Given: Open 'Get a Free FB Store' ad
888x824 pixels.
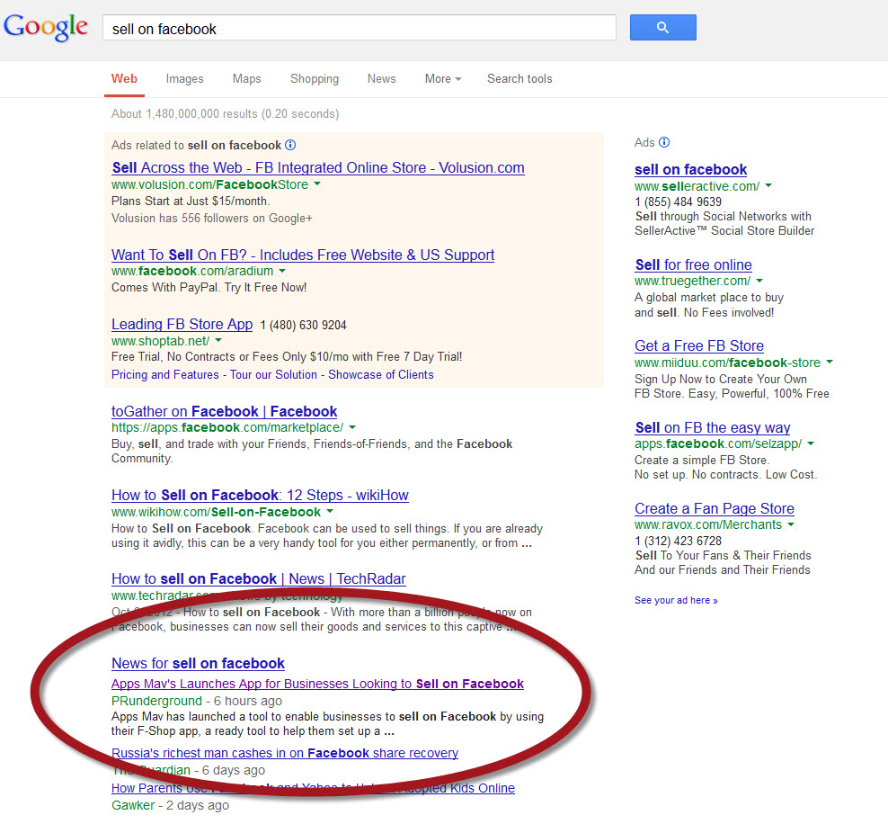Looking at the screenshot, I should (x=699, y=345).
